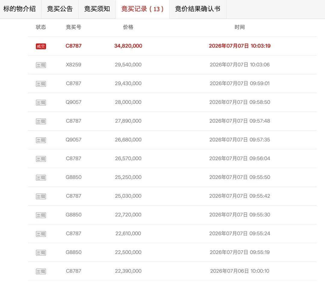Select bidder number X8259
325x285 pixels.
(x=74, y=65)
